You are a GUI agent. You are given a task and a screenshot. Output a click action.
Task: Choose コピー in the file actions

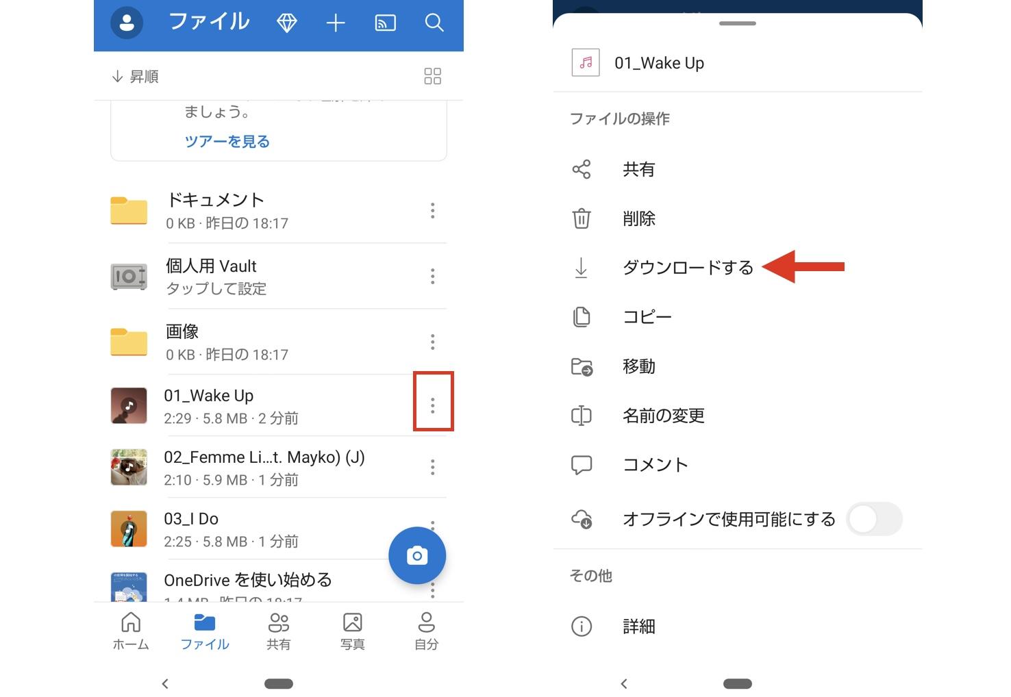(x=738, y=317)
